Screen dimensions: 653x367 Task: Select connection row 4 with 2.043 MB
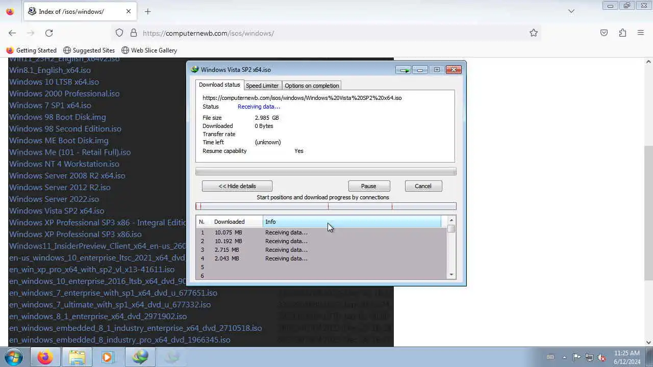[321, 258]
